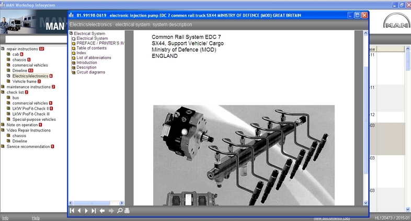Close the document viewer window
Screen dimensions: 411x221
(x=364, y=15)
